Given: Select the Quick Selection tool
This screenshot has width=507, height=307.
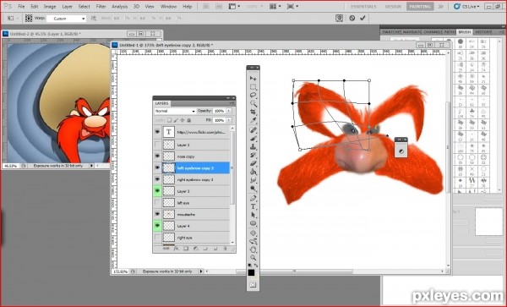Looking at the screenshot, I should pos(253,103).
